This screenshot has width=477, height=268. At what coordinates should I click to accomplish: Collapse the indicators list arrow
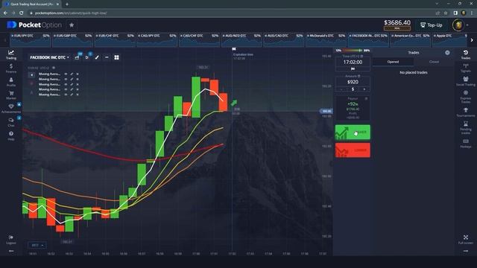31,74
